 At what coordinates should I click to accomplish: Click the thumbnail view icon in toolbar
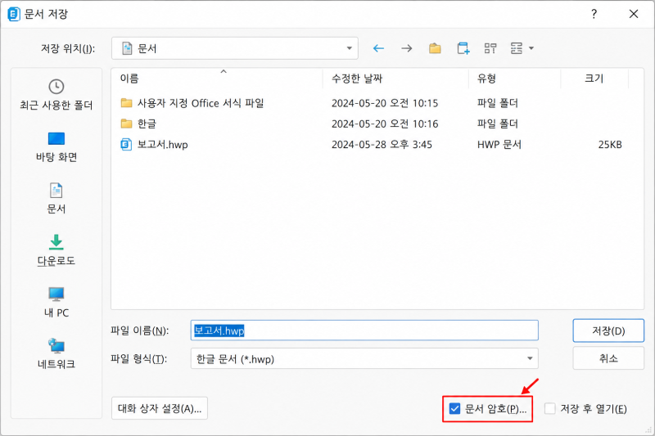(490, 48)
